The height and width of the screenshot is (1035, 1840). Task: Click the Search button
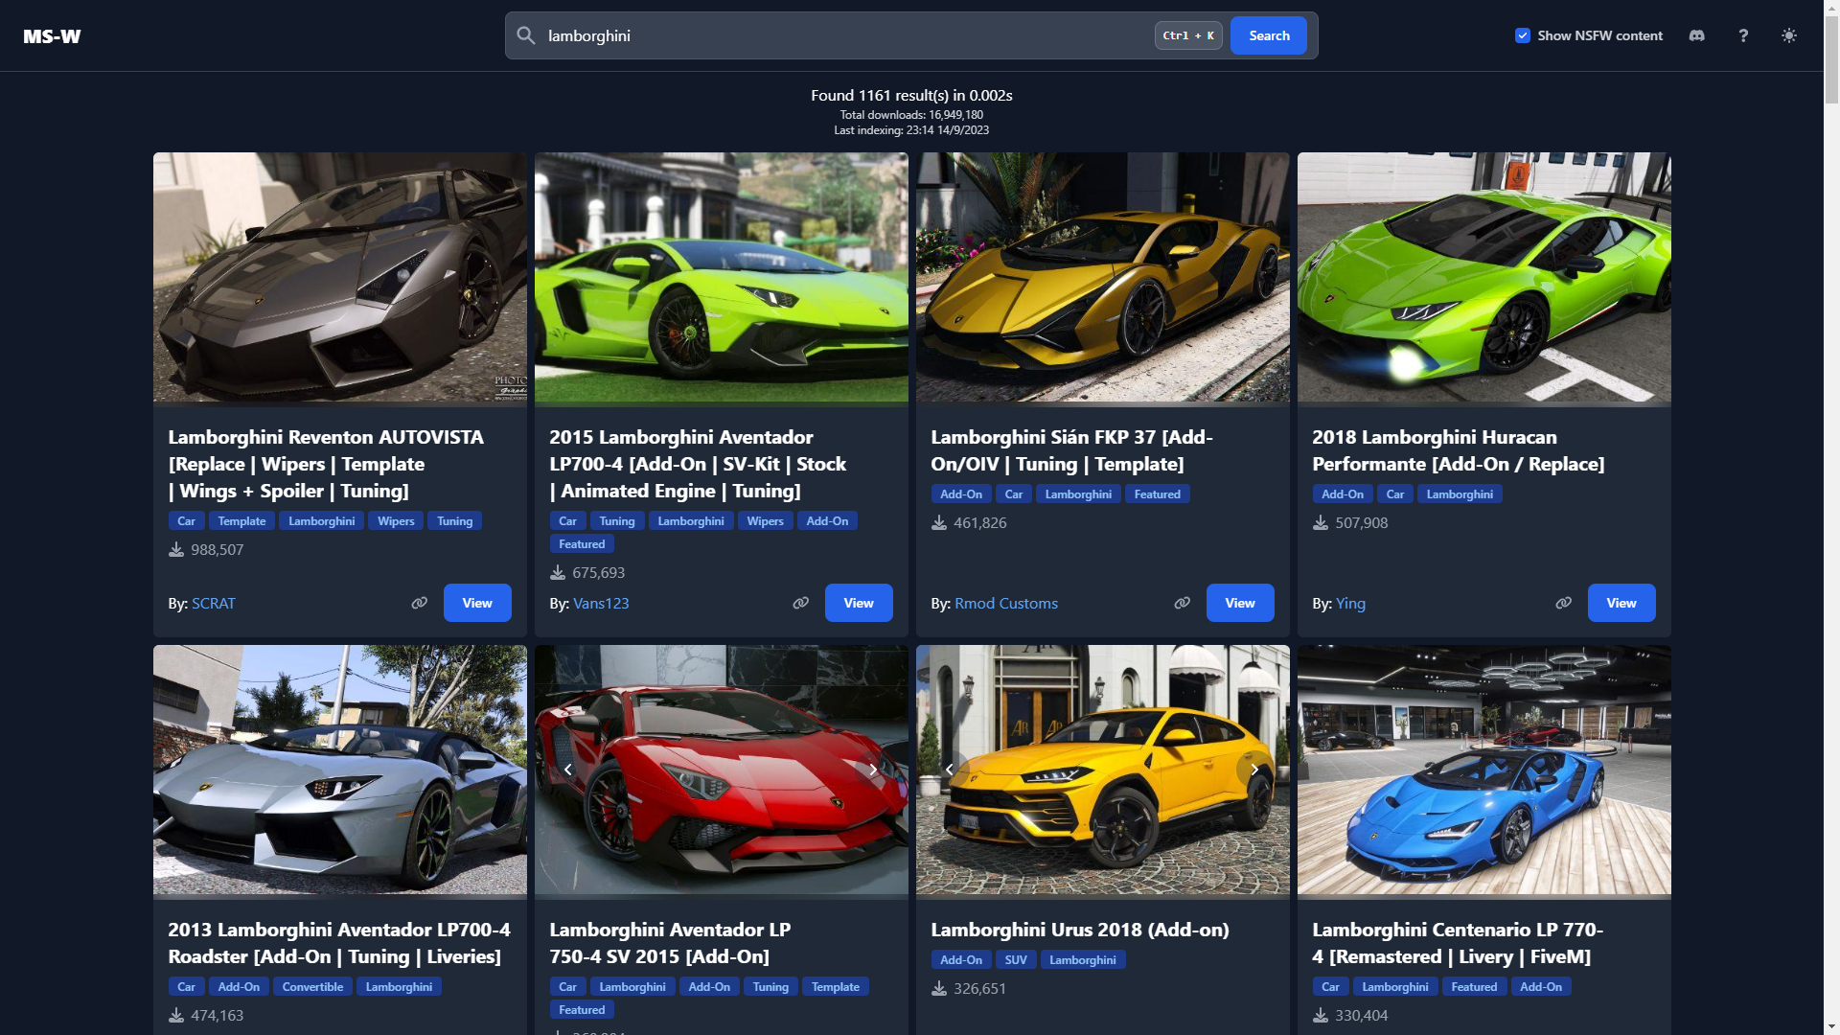click(x=1269, y=35)
